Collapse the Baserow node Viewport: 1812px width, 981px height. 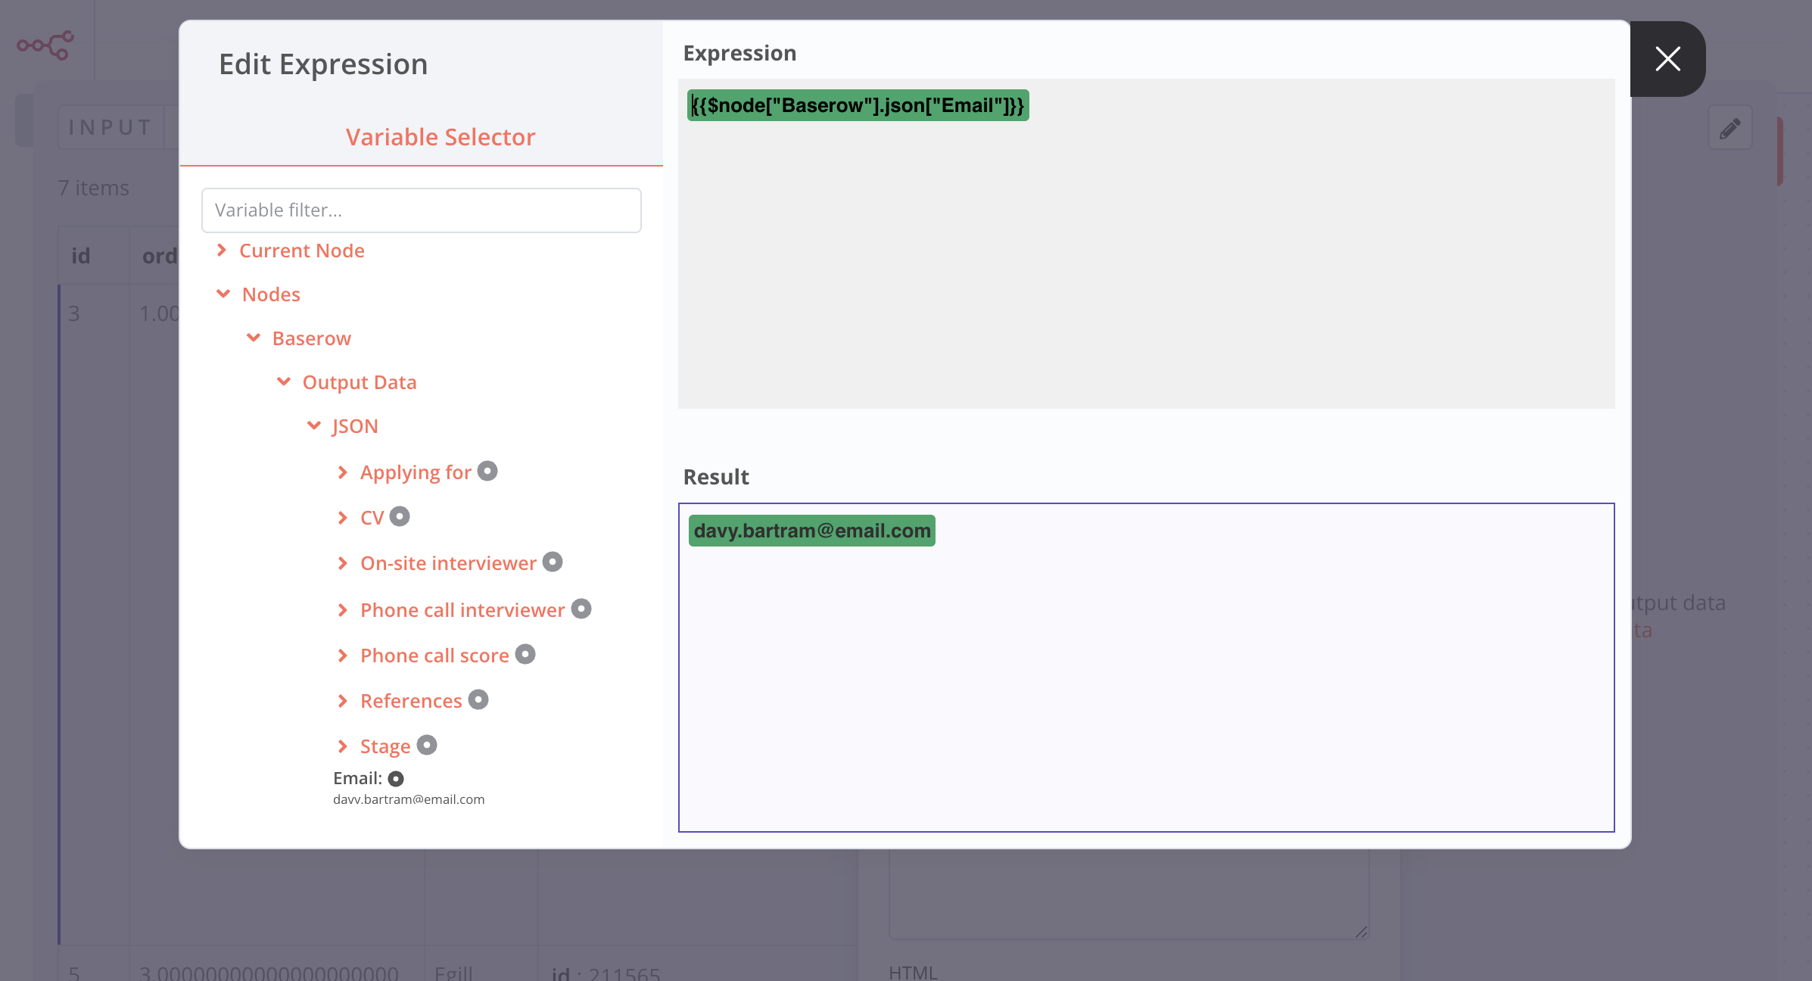point(311,338)
